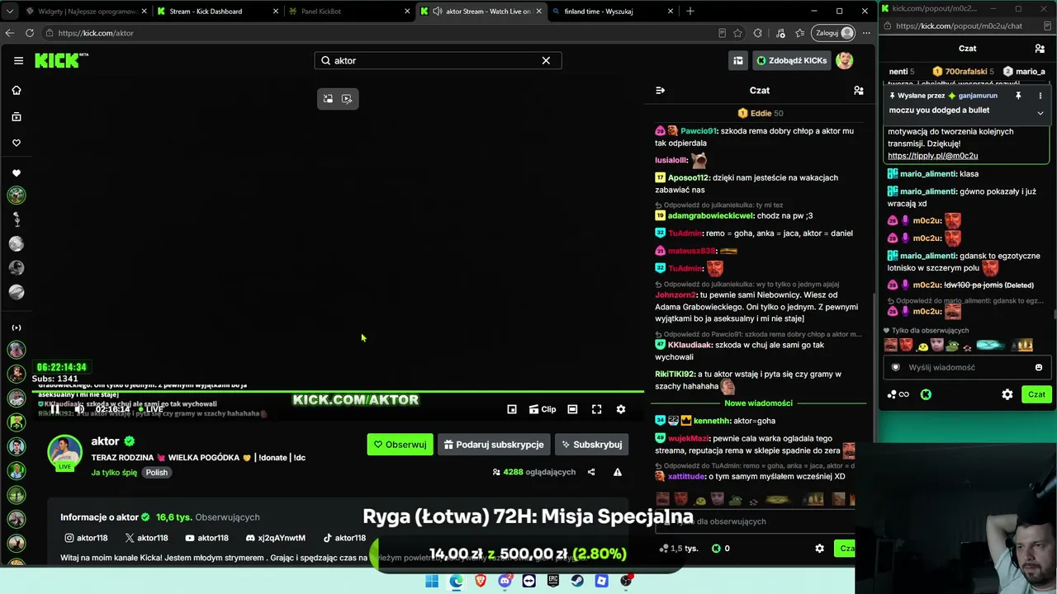
Task: Open chat settings gear in popout chat
Action: [1007, 394]
